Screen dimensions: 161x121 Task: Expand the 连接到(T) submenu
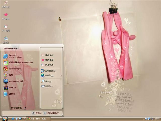click(51, 76)
